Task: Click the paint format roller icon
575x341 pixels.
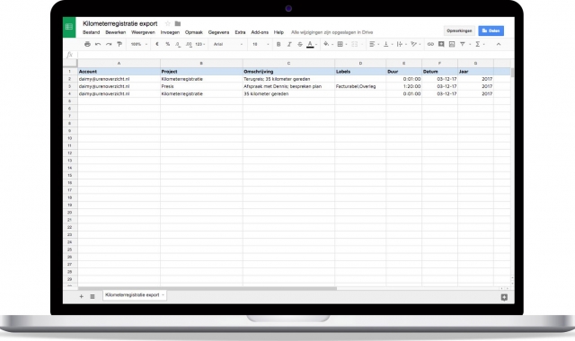Action: point(119,44)
